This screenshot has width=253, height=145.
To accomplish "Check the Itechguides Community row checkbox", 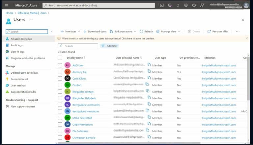I will (x=60, y=105).
